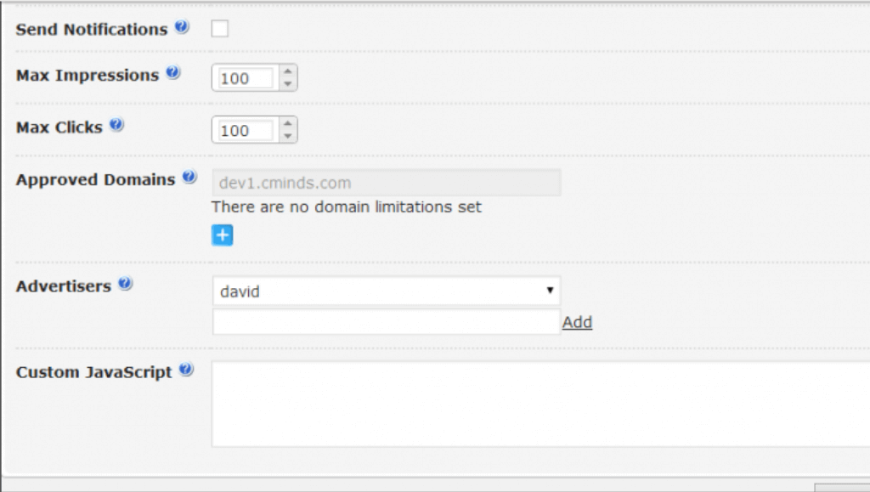This screenshot has height=492, width=870.
Task: Click inside the Custom JavaScript text area
Action: [x=540, y=404]
